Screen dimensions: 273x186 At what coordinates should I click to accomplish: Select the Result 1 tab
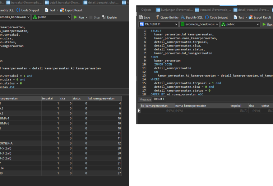click(159, 99)
